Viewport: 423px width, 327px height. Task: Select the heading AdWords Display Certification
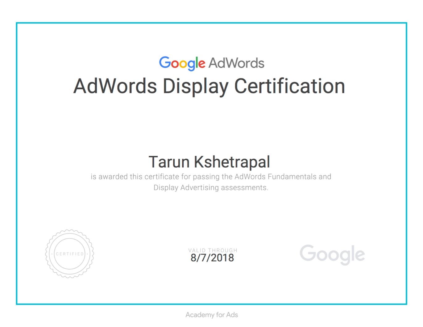pos(209,86)
